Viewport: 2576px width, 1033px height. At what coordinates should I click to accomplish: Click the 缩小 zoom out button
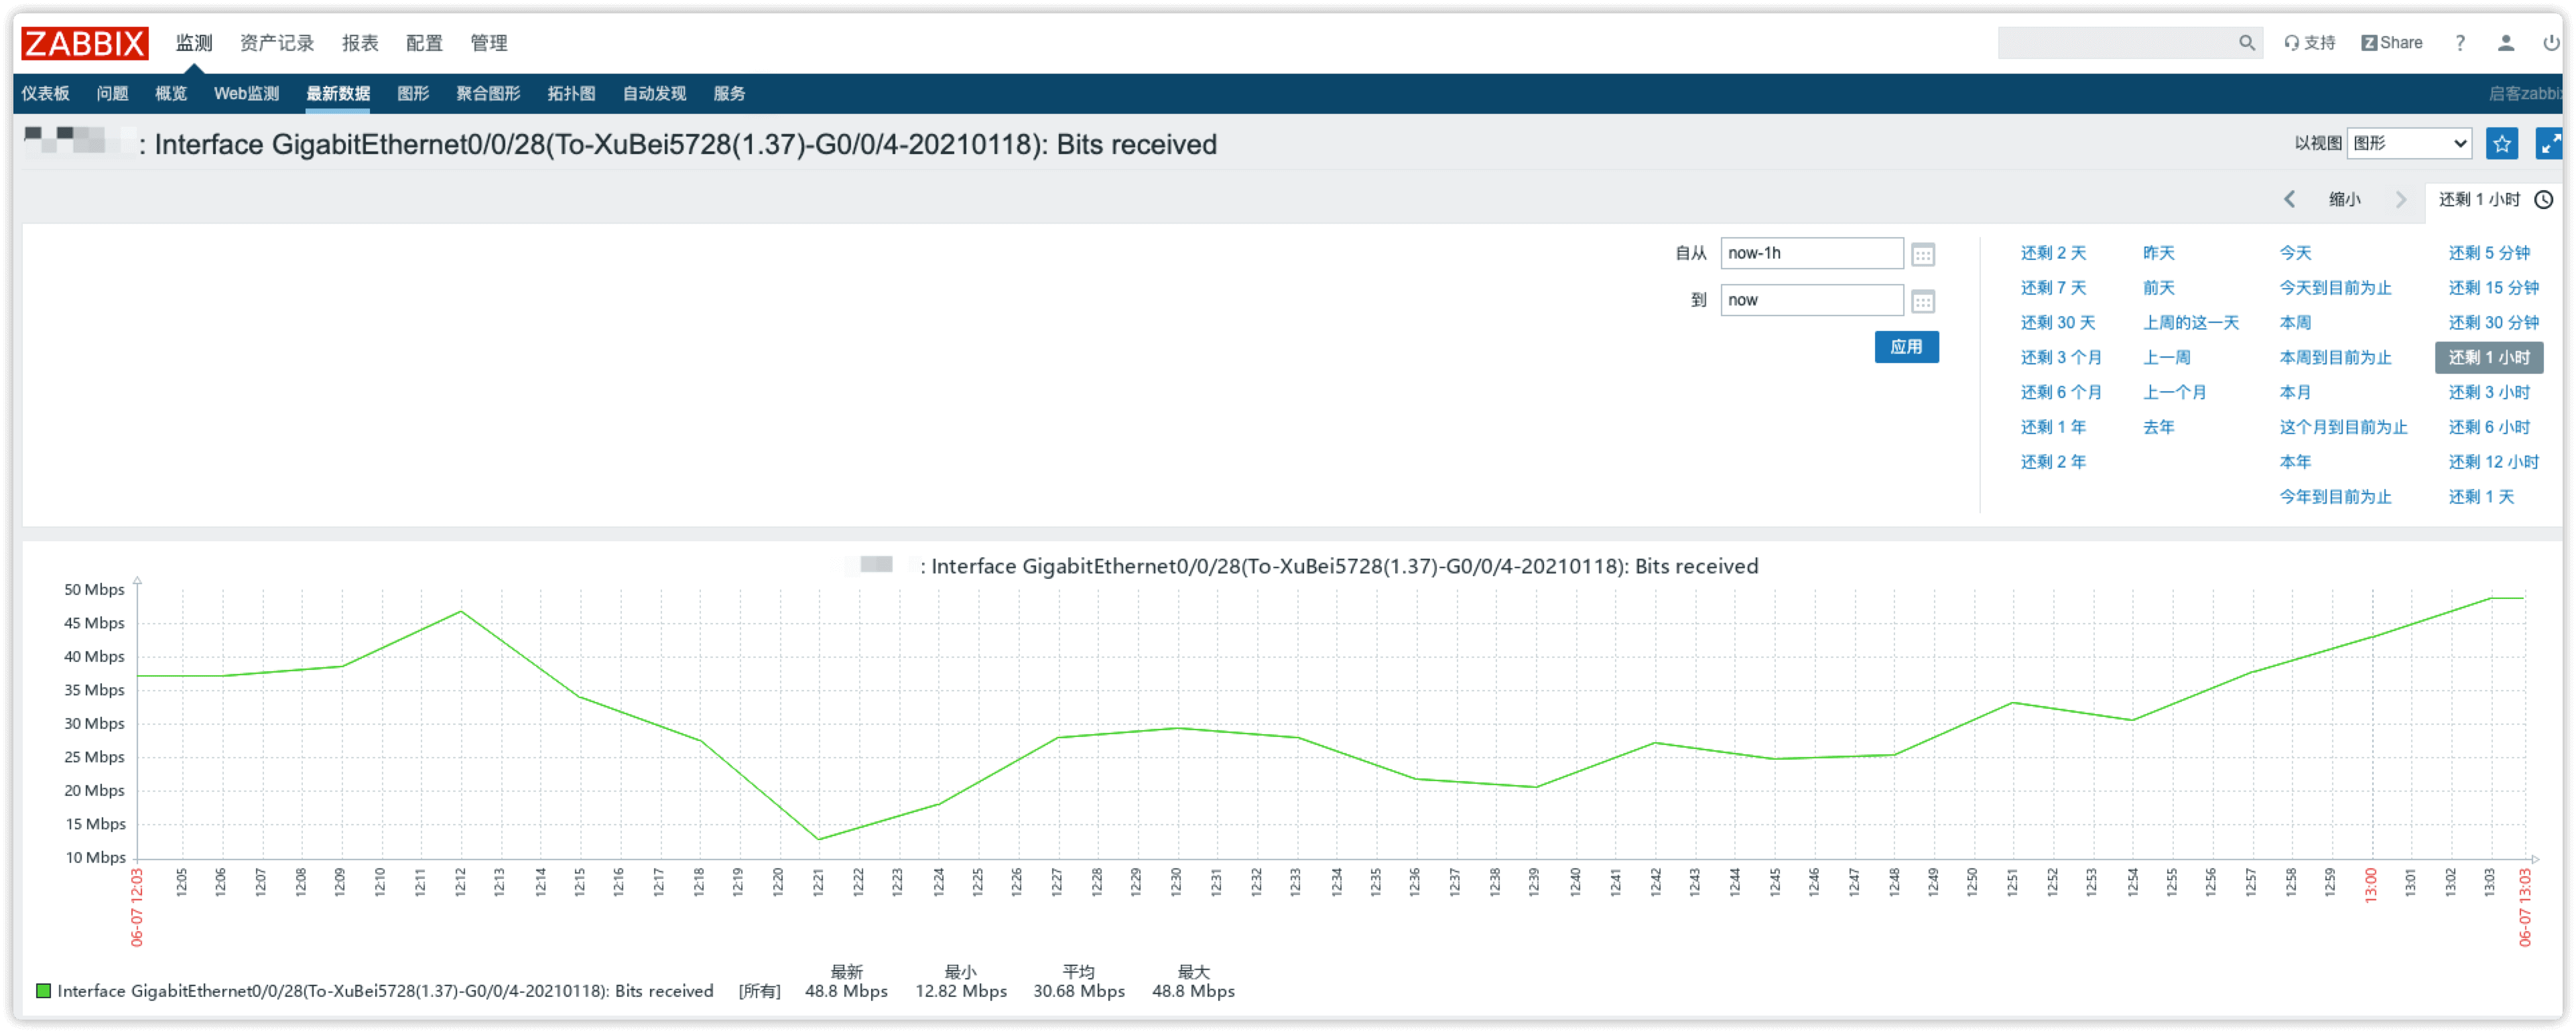(2344, 200)
